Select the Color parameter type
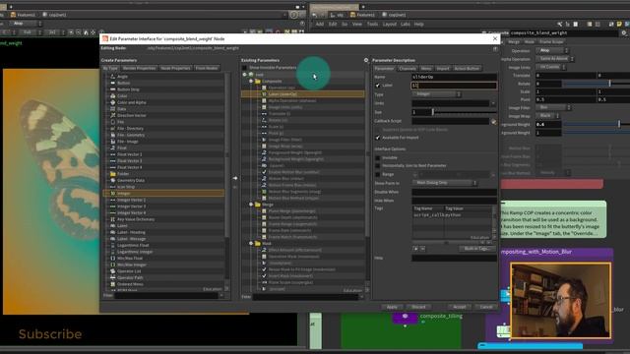Viewport: 630px width, 354px height. pyautogui.click(x=122, y=96)
